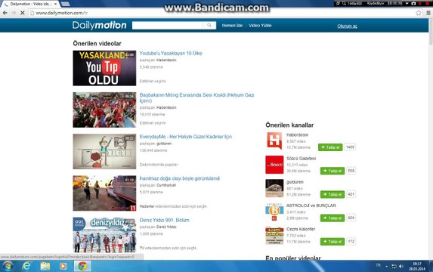433x272 pixels.
Task: Follow Sözcü Gazetesi with Takip et
Action: click(332, 171)
